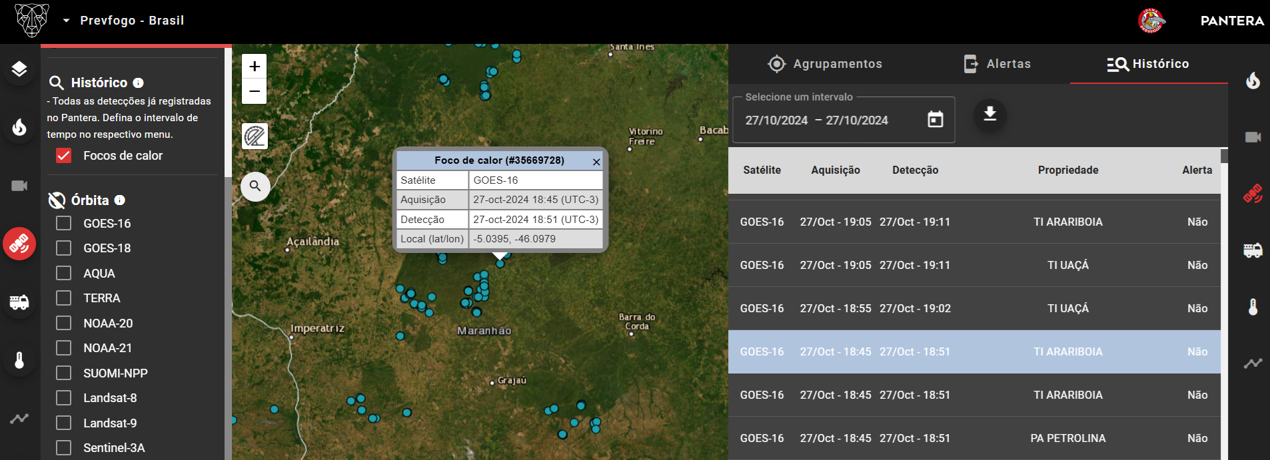This screenshot has width=1270, height=460.
Task: Zoom out on the map
Action: (x=254, y=91)
